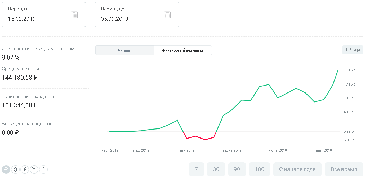
Task: Switch to yen currency
Action: point(34,169)
